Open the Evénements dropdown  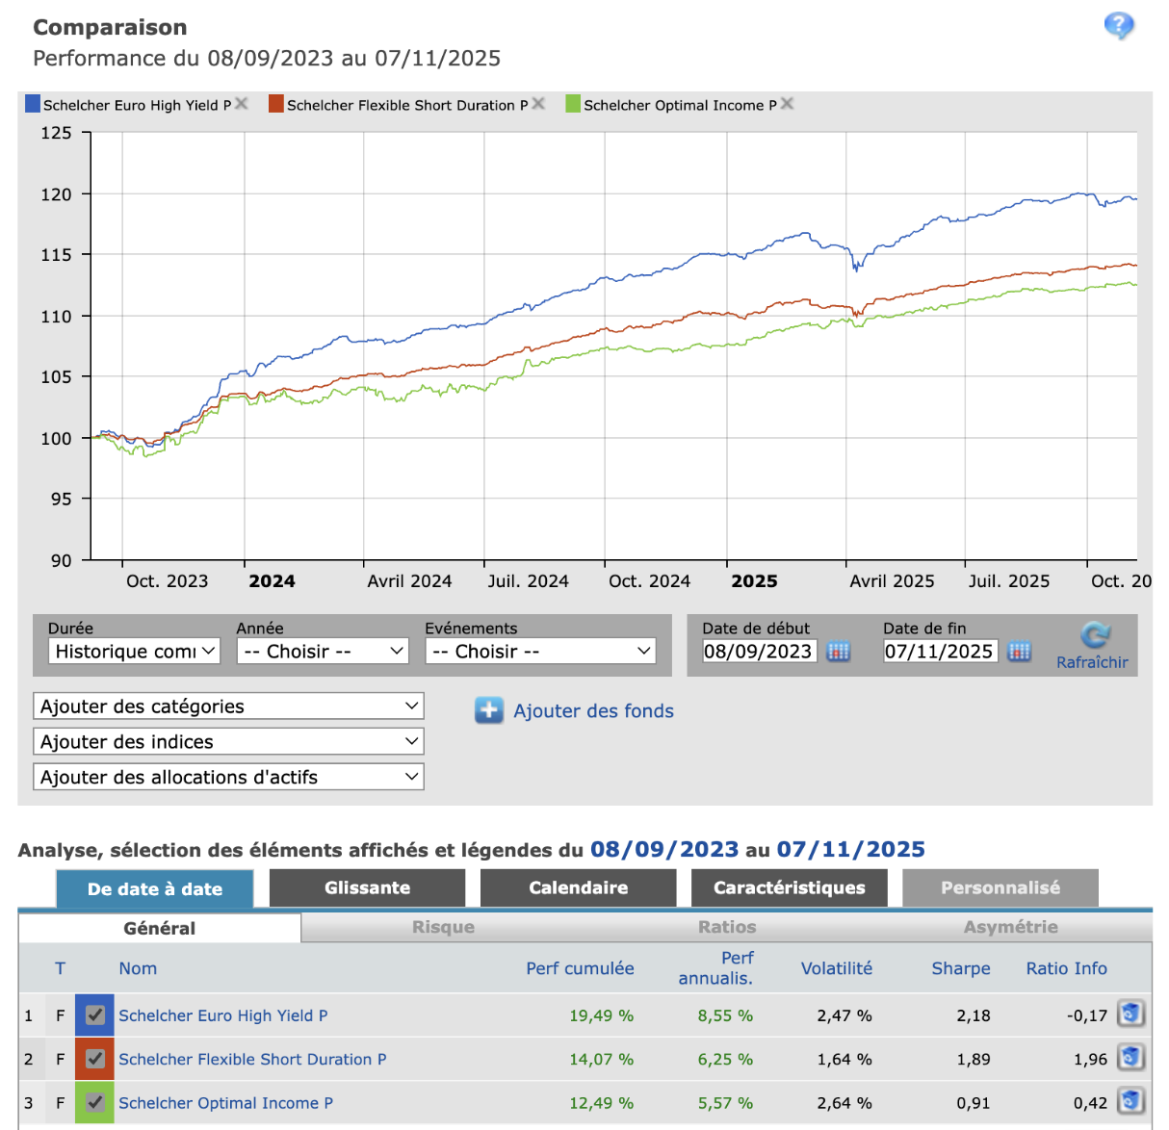click(x=540, y=652)
